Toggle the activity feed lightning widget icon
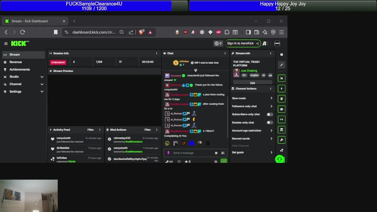The height and width of the screenshot is (212, 377). (282, 89)
